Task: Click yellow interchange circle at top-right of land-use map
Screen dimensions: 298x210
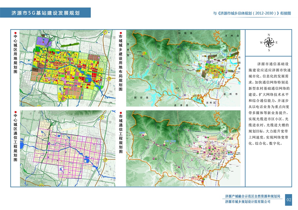Action: [105, 32]
